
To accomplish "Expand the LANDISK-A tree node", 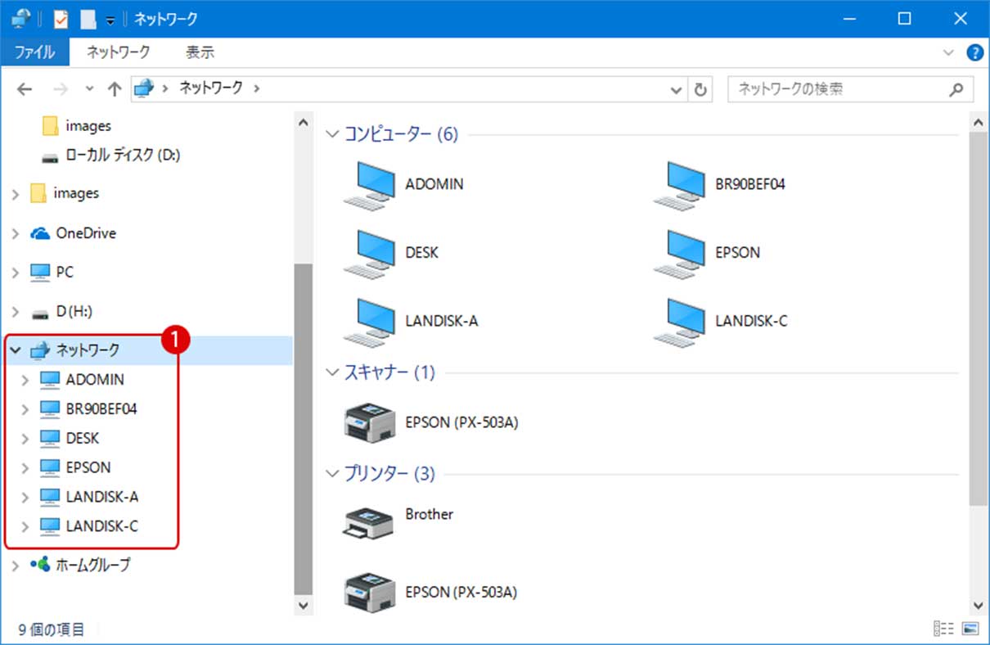I will pos(25,497).
